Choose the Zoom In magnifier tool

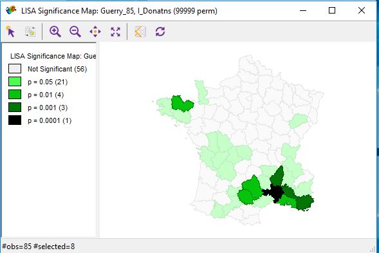55,32
